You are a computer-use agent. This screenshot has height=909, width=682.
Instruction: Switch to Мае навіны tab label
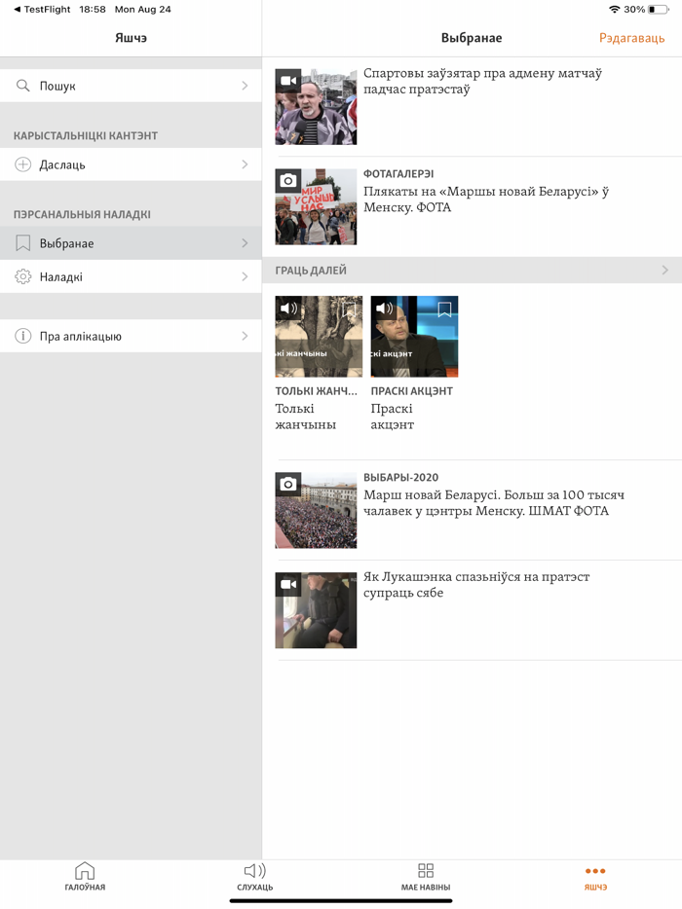coord(426,887)
